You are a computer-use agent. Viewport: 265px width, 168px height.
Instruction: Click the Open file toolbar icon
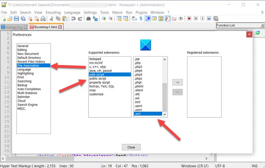pyautogui.click(x=10, y=18)
